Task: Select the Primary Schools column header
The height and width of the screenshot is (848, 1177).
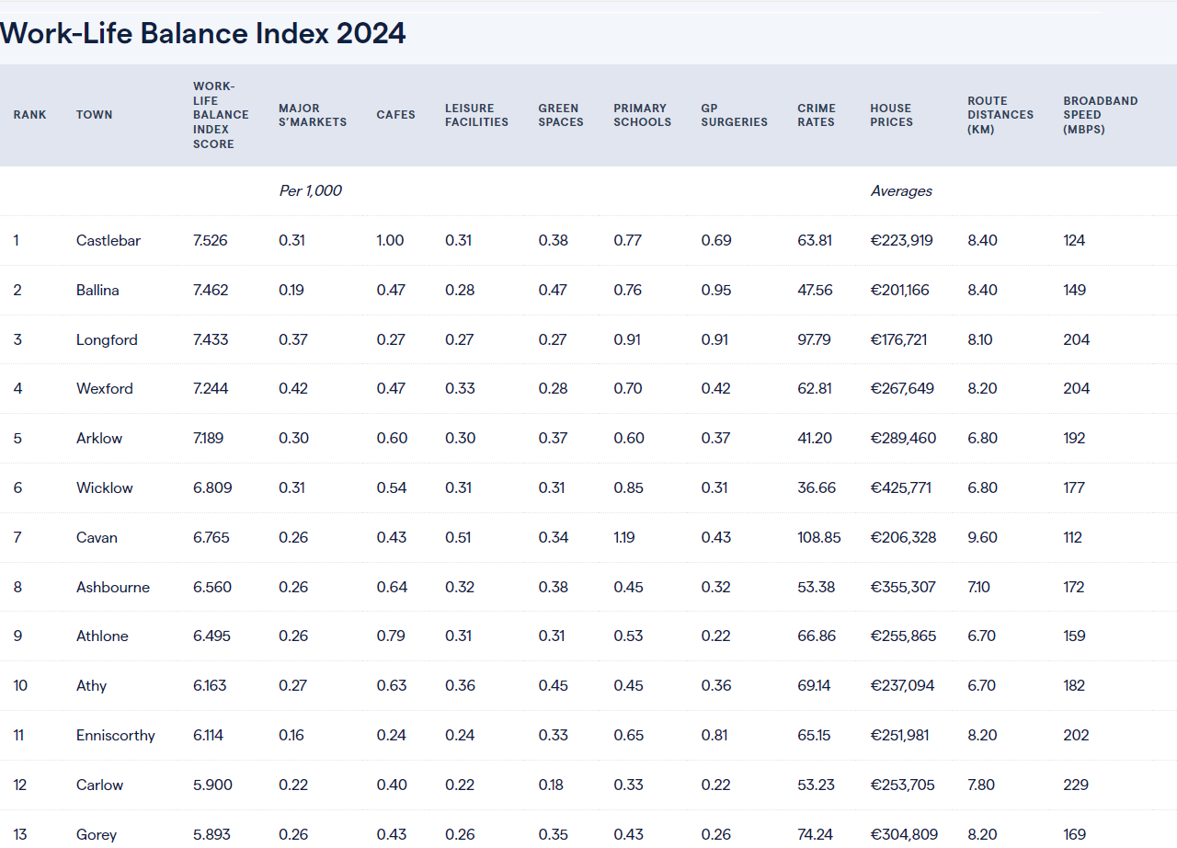Action: pyautogui.click(x=643, y=115)
